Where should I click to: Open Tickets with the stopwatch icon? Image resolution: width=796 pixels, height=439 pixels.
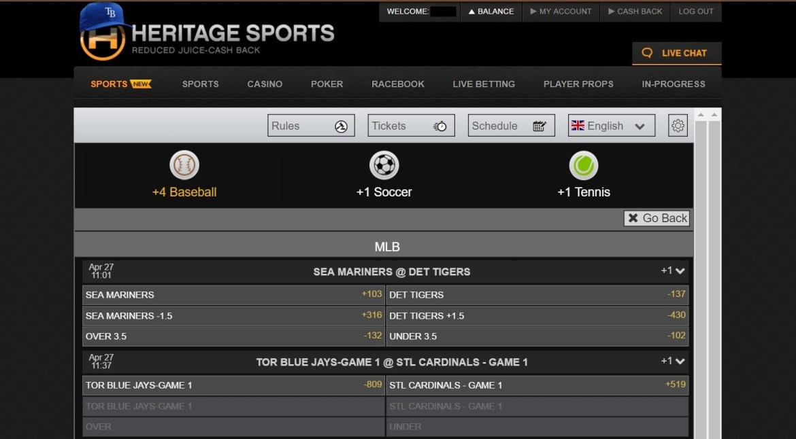tap(411, 126)
